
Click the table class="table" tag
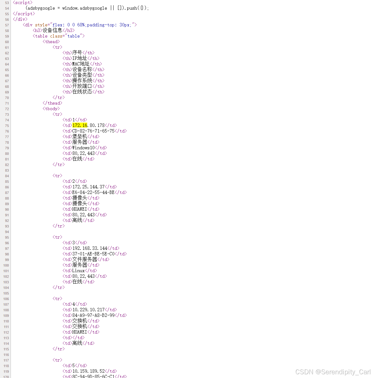click(x=59, y=36)
